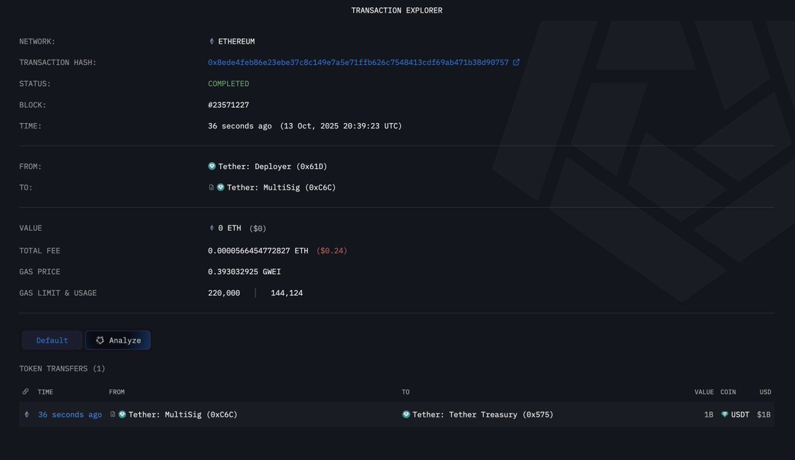Click the COMPLETED status text
The image size is (795, 460).
tap(229, 84)
